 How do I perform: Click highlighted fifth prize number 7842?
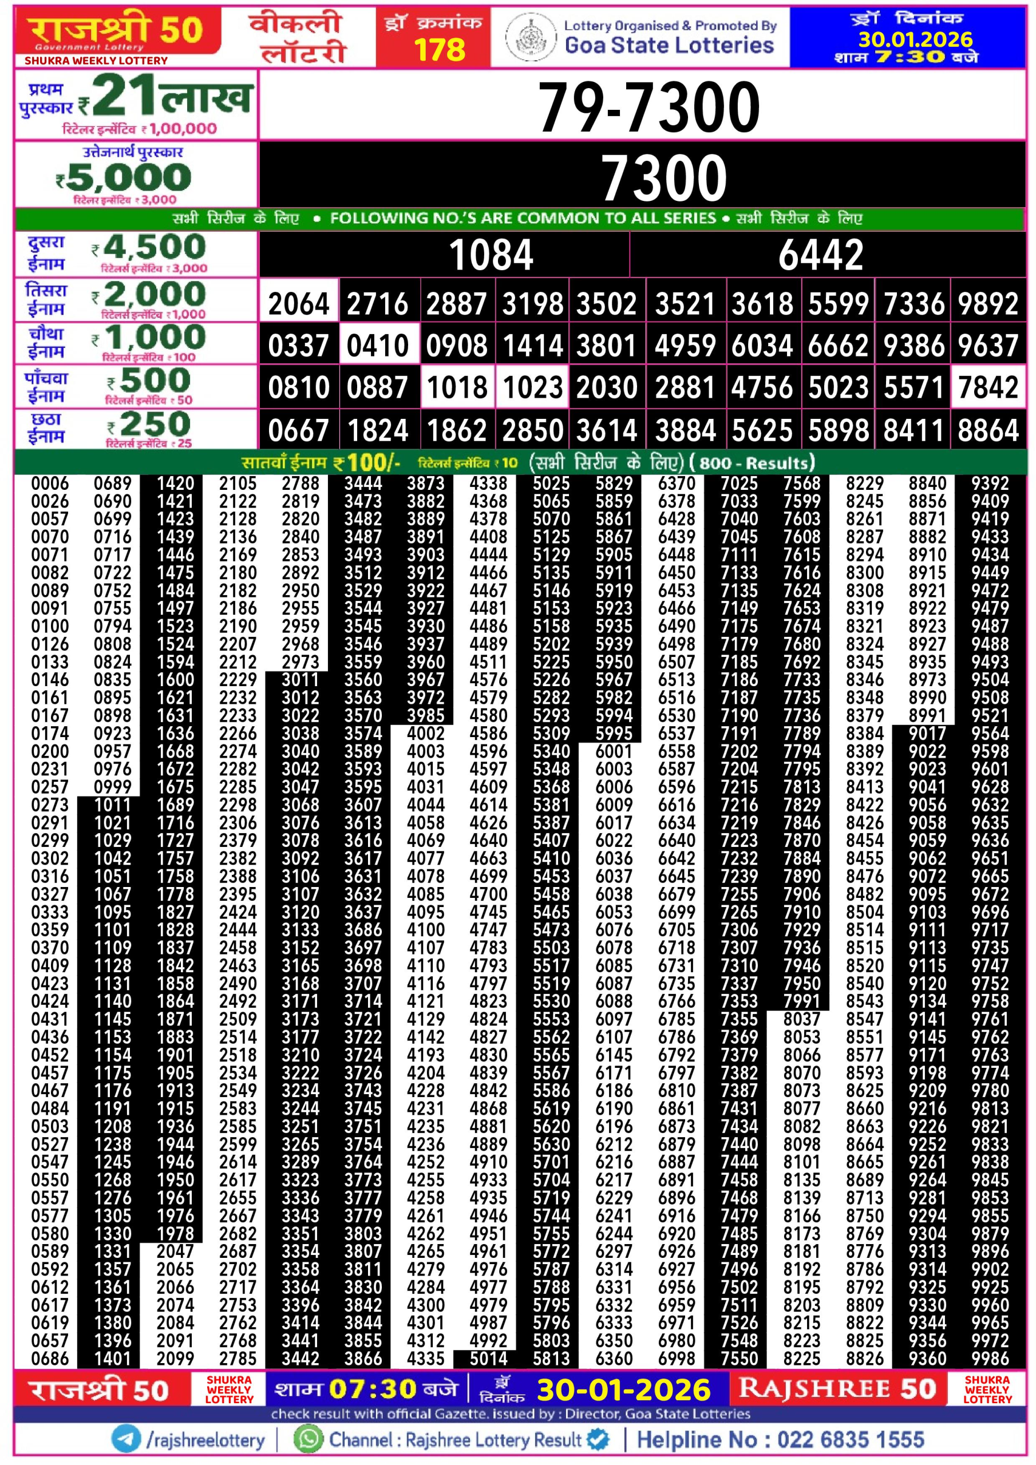click(x=987, y=387)
